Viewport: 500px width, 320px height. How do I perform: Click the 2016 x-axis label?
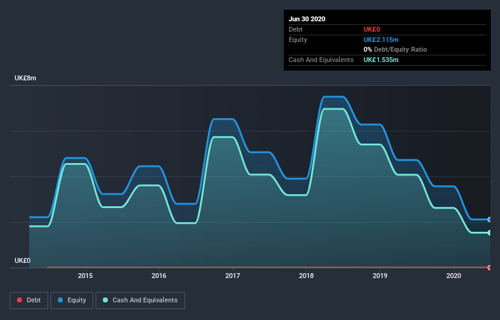coord(159,276)
